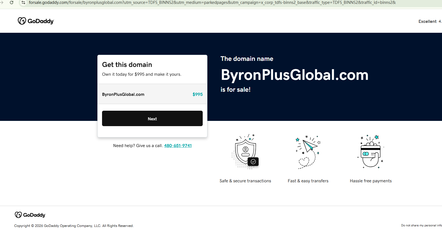
Task: Click the Get this domain heading
Action: [127, 65]
